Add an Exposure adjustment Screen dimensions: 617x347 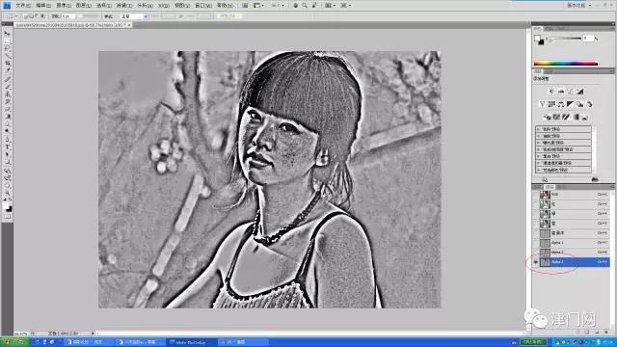click(x=580, y=92)
